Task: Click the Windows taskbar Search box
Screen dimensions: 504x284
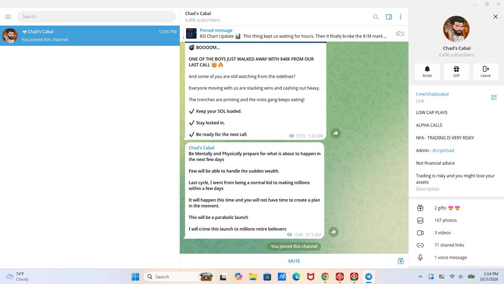Action: tap(179, 276)
